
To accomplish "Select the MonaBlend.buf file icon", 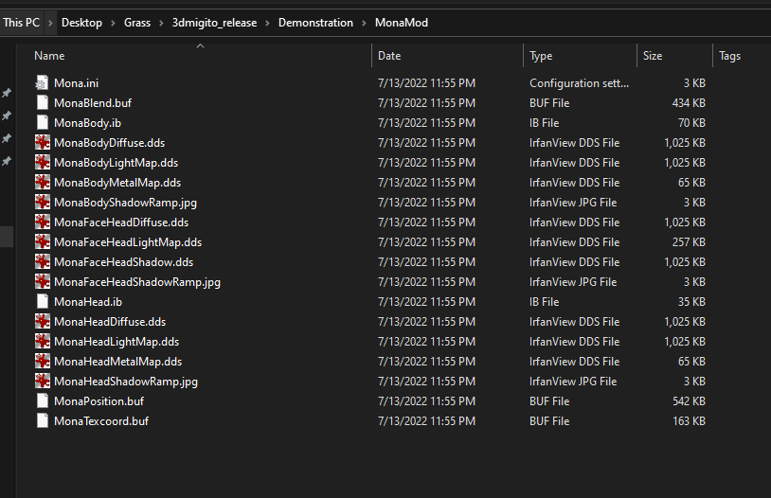I will (x=43, y=103).
